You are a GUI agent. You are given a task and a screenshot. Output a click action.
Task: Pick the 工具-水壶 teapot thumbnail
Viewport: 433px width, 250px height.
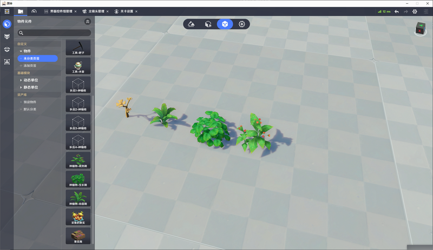[x=78, y=66]
